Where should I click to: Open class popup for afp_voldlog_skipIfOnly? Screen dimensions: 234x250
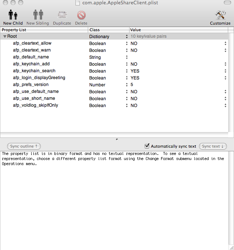[127, 105]
